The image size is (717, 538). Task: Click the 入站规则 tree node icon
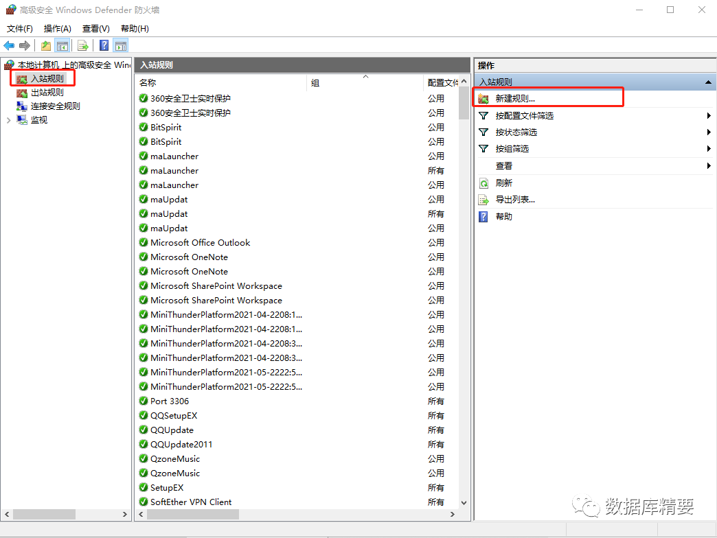22,79
